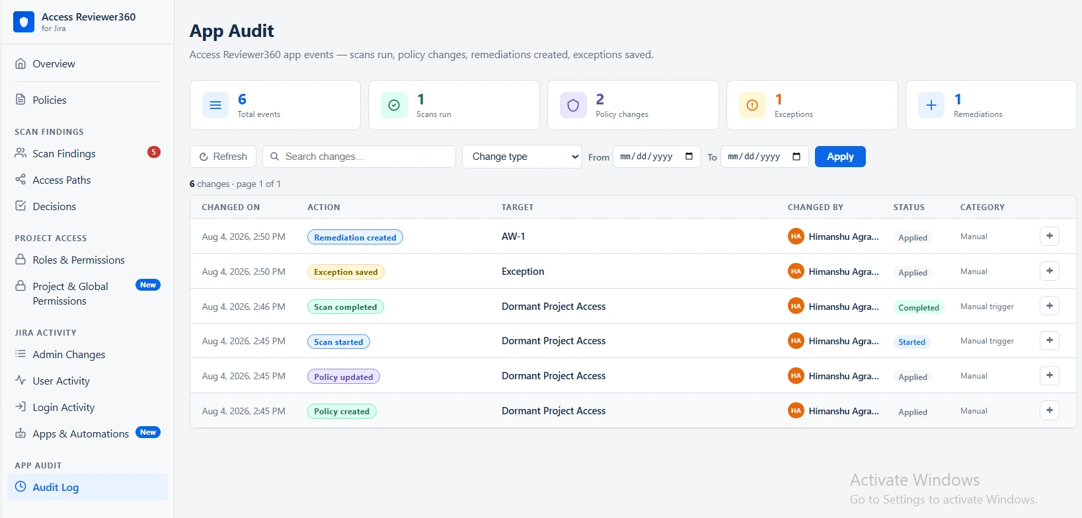
Task: Click the Policy changes summary card
Action: [x=633, y=105]
